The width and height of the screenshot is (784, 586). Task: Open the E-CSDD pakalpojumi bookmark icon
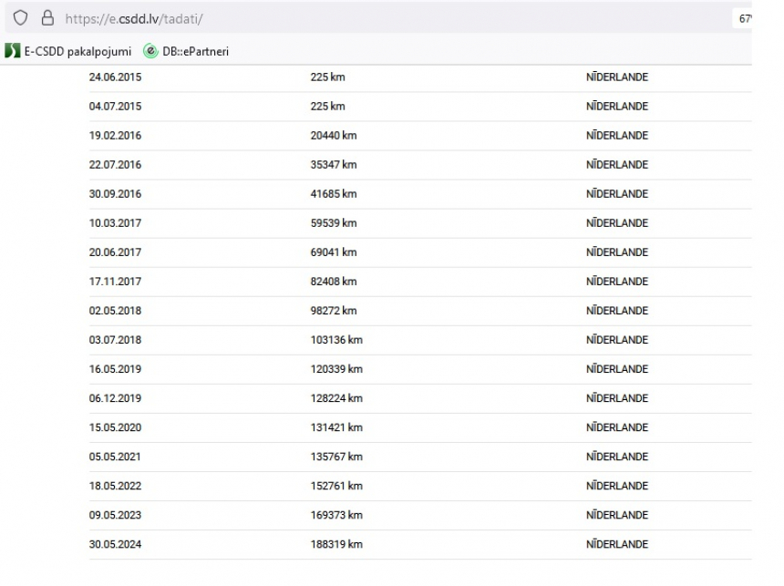13,51
